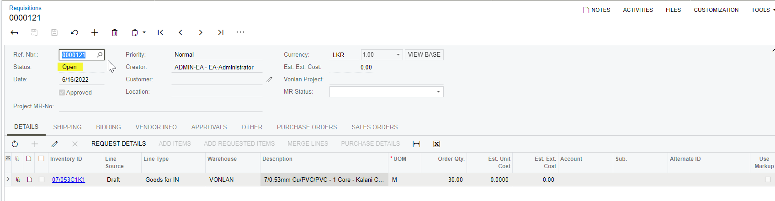Check the row selection box for 07/053C1K1

[42, 180]
